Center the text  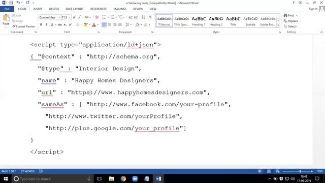tap(110, 25)
